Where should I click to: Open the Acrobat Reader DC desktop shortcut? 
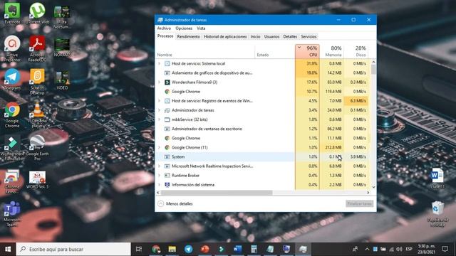tap(37, 48)
